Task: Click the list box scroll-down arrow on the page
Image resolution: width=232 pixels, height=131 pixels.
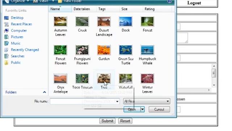Action: (x=214, y=85)
